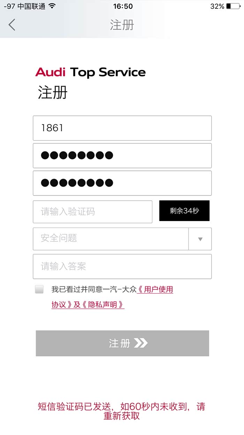Click the phone number field containing 1861
The image size is (244, 435).
pos(122,128)
